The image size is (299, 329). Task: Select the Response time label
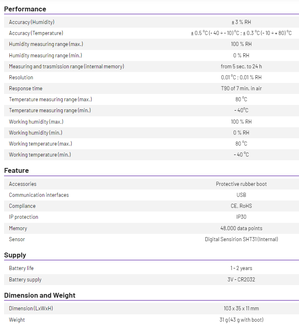click(x=26, y=89)
